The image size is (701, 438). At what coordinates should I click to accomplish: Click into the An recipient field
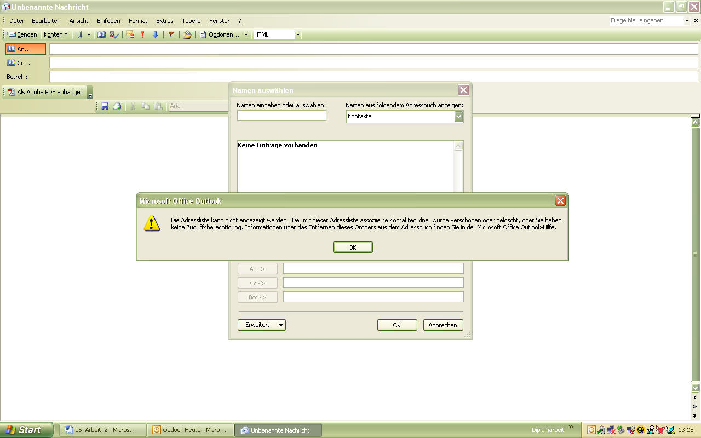(374, 49)
